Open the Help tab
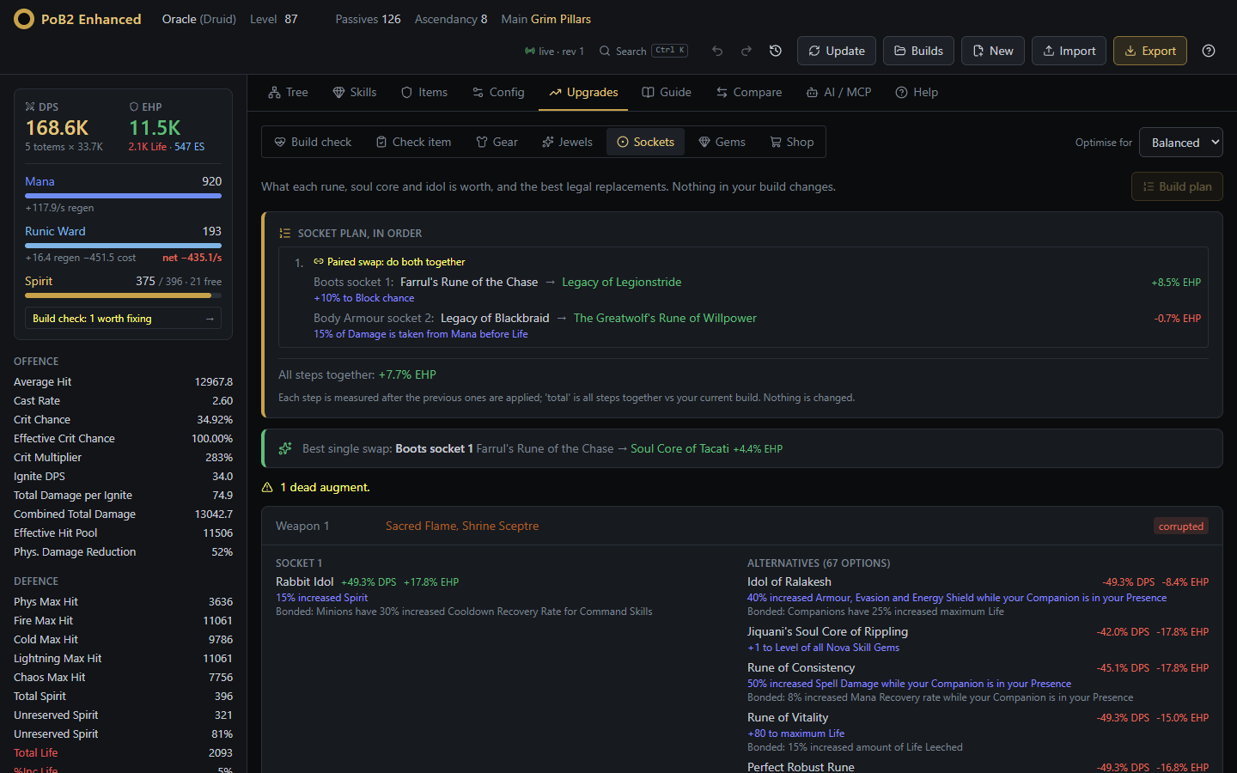 917,92
